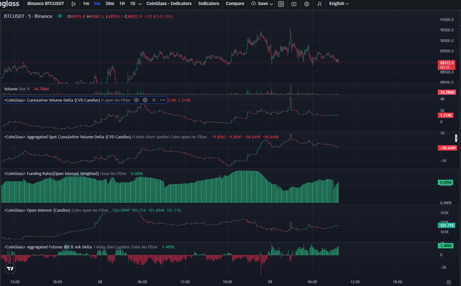
Task: Open the candlestick chart type selector
Action: pos(73,4)
